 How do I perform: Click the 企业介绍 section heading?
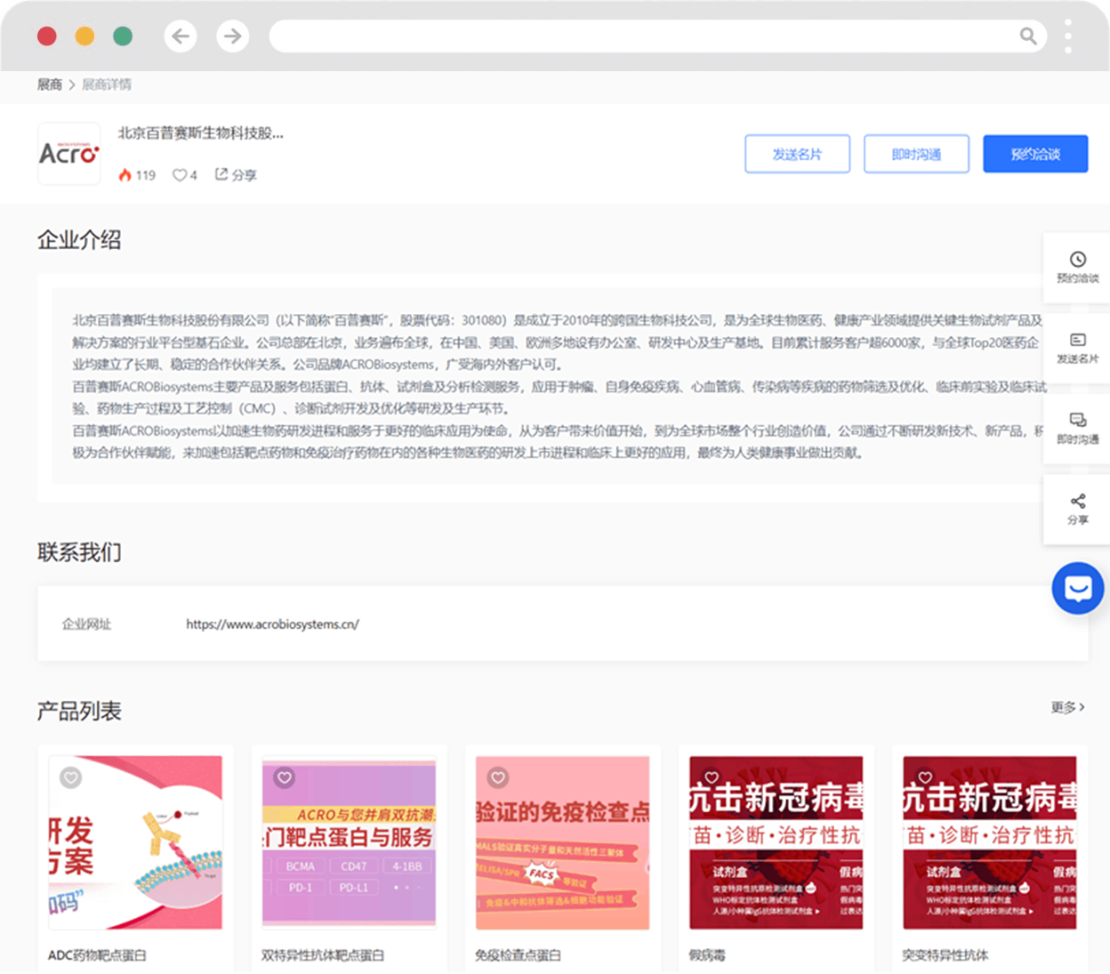pyautogui.click(x=79, y=239)
